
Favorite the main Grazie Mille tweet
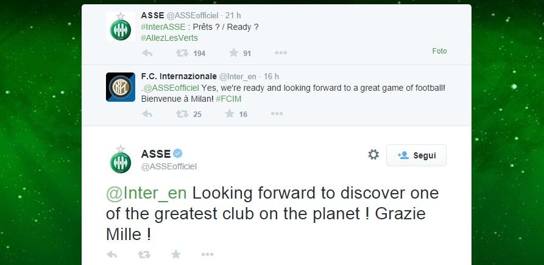[x=176, y=254]
